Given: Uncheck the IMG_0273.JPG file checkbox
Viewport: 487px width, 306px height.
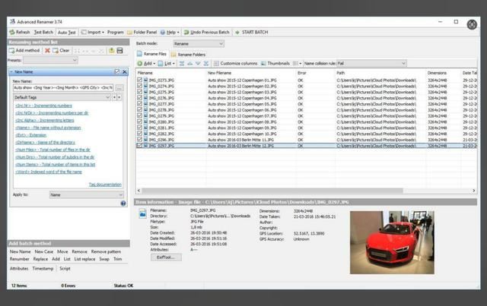Looking at the screenshot, I should click(x=139, y=80).
